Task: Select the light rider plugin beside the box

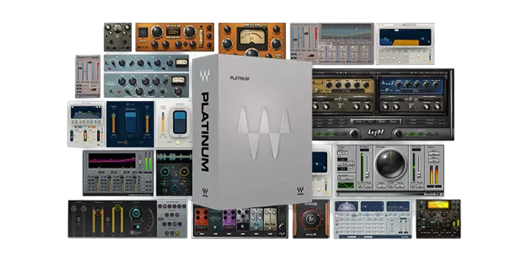Action: [175, 124]
